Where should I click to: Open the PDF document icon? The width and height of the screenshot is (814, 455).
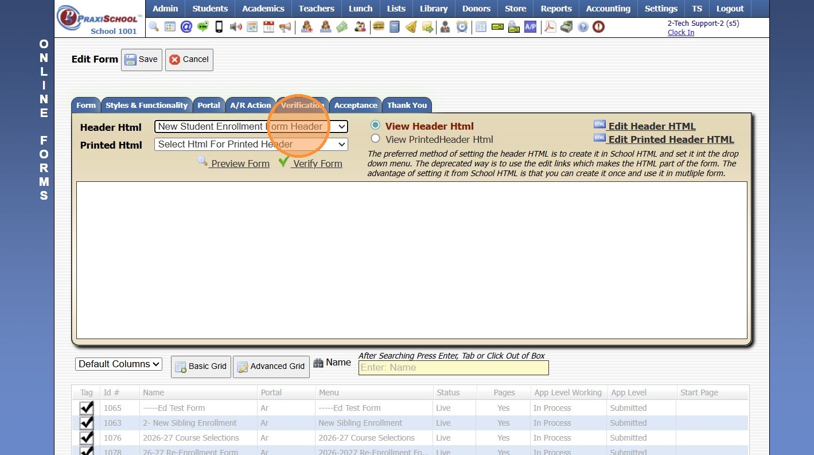click(x=550, y=26)
